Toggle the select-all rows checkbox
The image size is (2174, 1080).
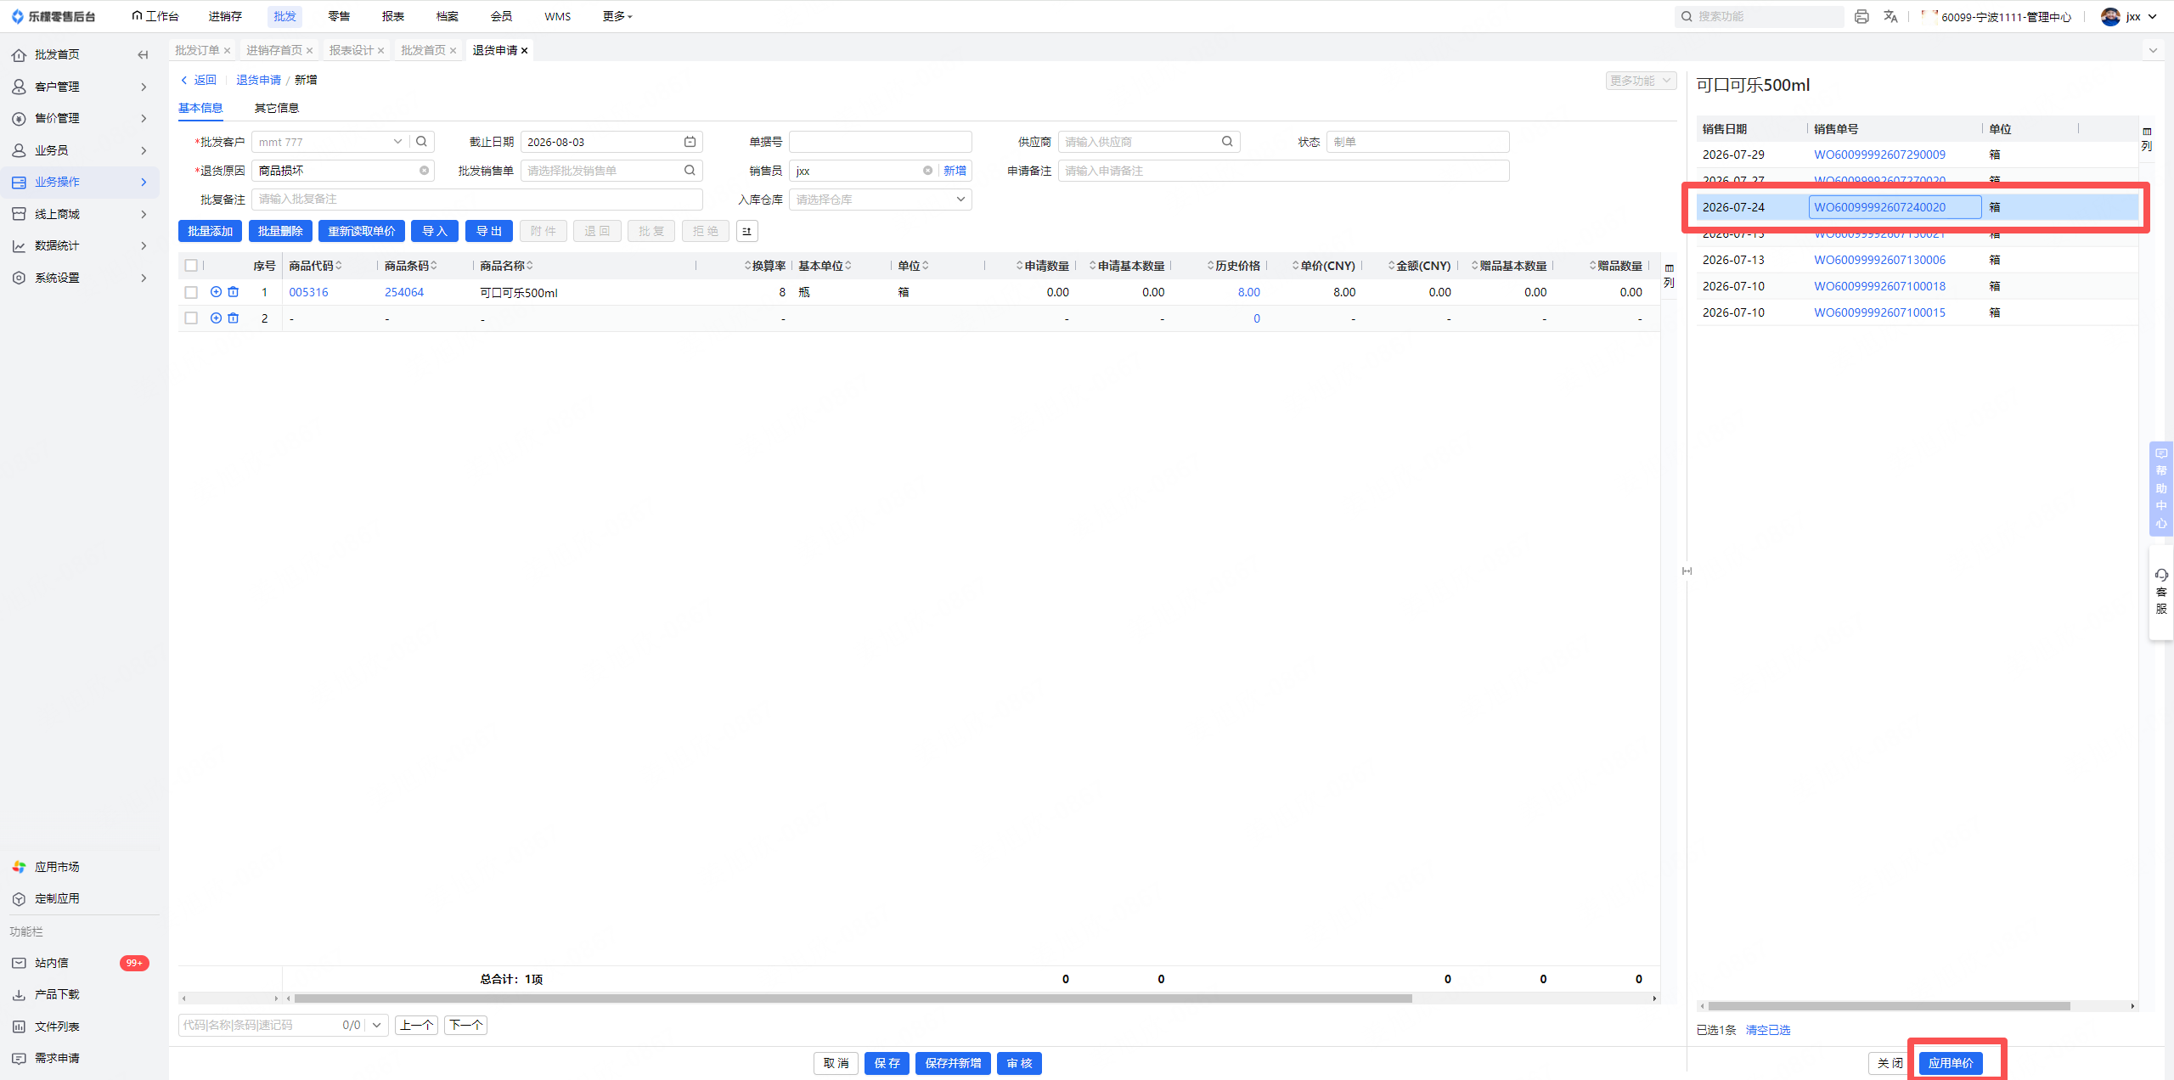tap(191, 266)
